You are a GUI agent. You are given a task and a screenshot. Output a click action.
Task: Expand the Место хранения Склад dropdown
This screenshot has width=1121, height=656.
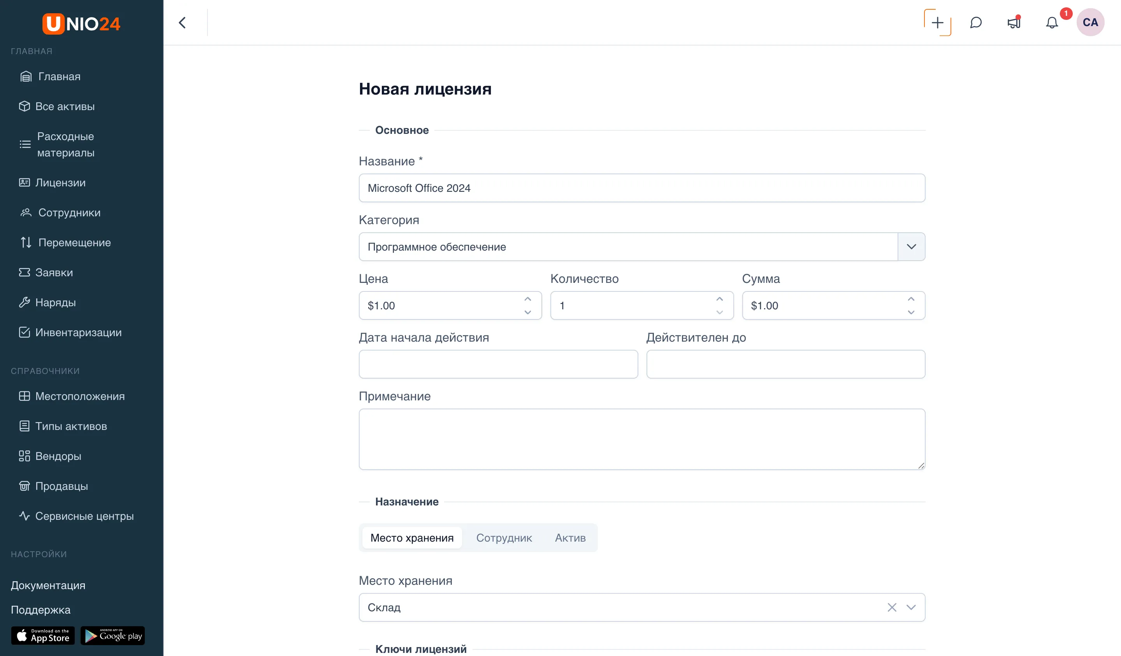[911, 607]
